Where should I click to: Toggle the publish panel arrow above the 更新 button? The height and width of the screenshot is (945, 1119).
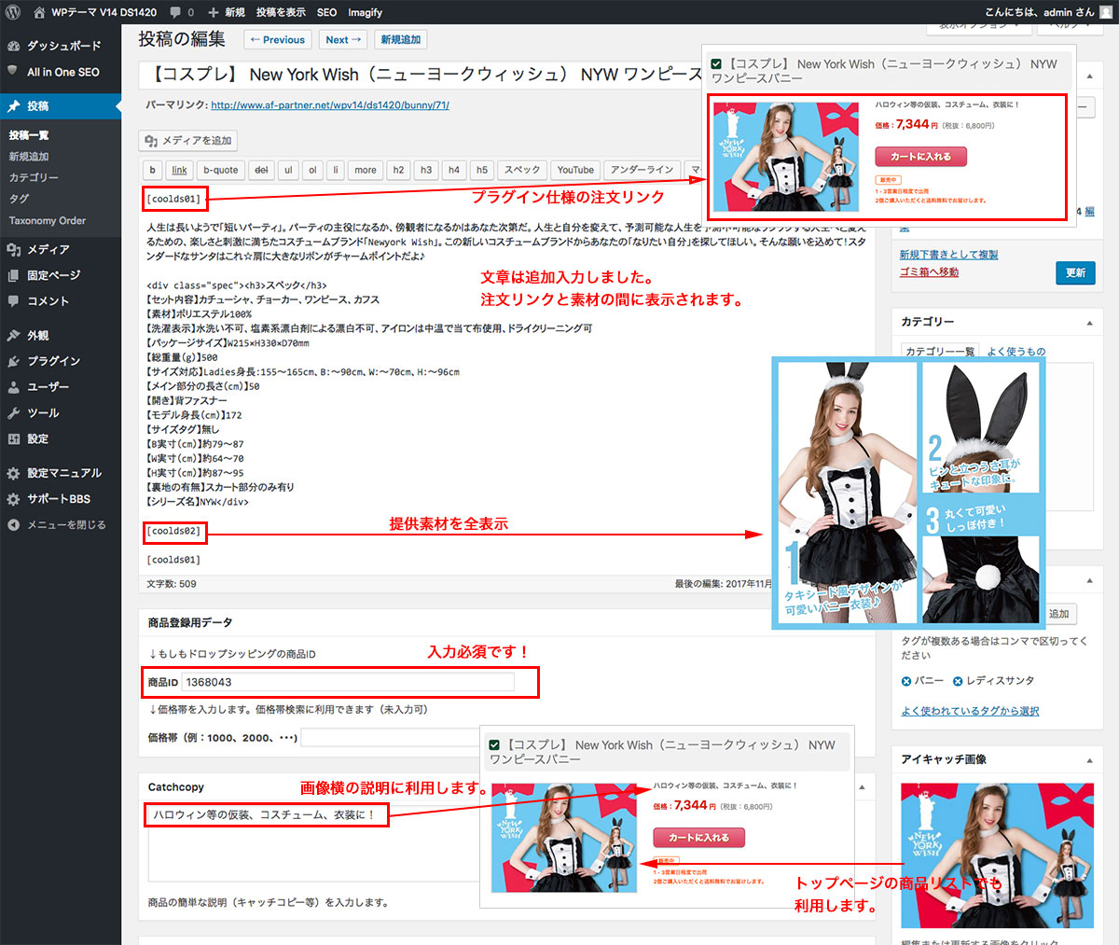pyautogui.click(x=1089, y=76)
